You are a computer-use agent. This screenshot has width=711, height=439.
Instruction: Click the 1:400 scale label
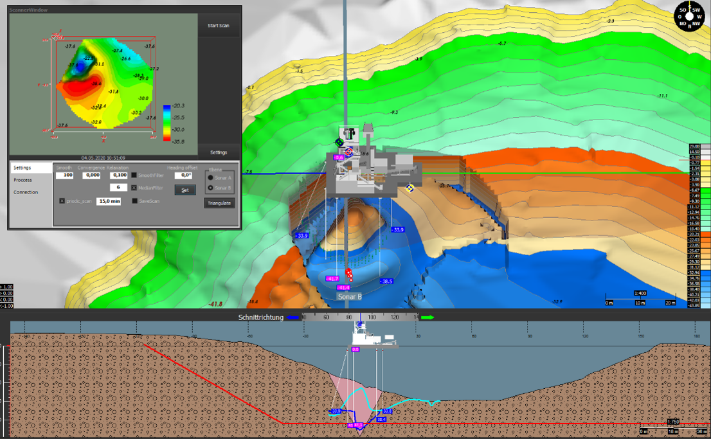(x=640, y=294)
